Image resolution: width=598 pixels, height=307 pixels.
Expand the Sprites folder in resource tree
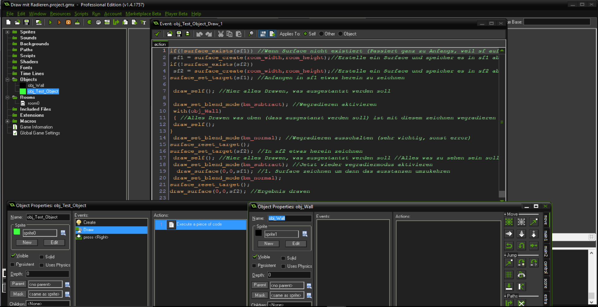pyautogui.click(x=7, y=32)
